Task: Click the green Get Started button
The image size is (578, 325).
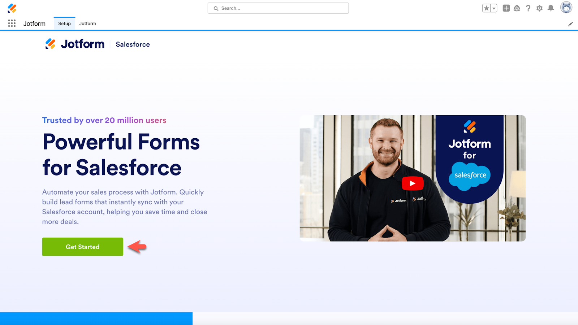Action: click(x=83, y=247)
